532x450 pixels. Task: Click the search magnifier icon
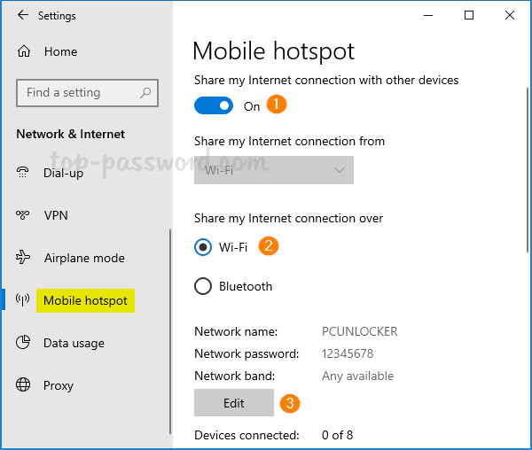[145, 92]
